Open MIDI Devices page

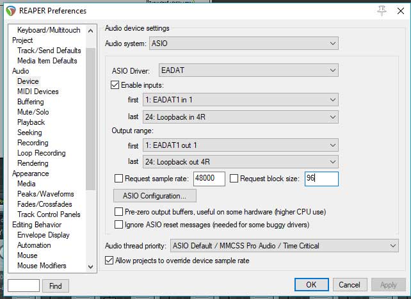click(x=38, y=91)
